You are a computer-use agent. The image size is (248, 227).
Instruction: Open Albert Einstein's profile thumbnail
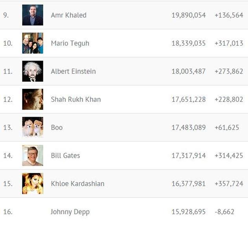point(33,71)
